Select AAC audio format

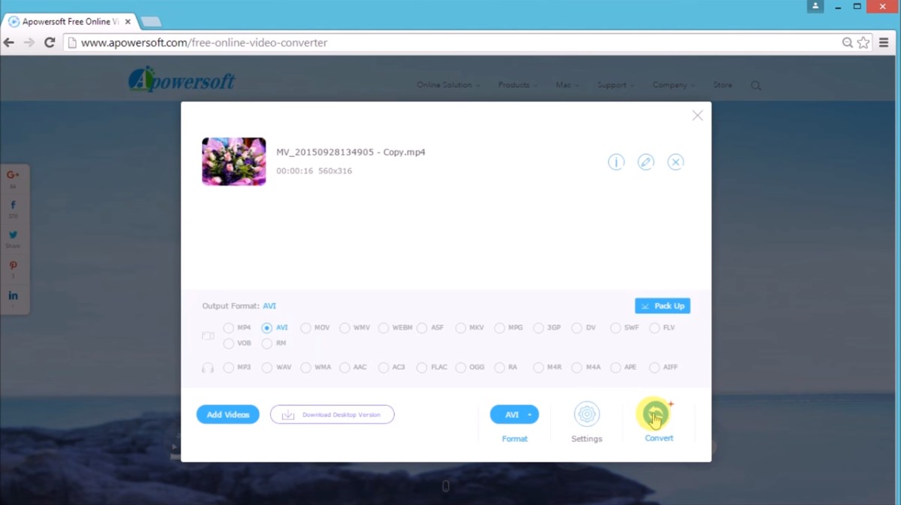point(344,367)
